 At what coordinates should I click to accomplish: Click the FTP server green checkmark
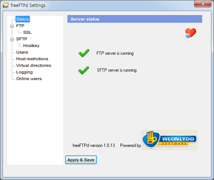click(x=84, y=53)
